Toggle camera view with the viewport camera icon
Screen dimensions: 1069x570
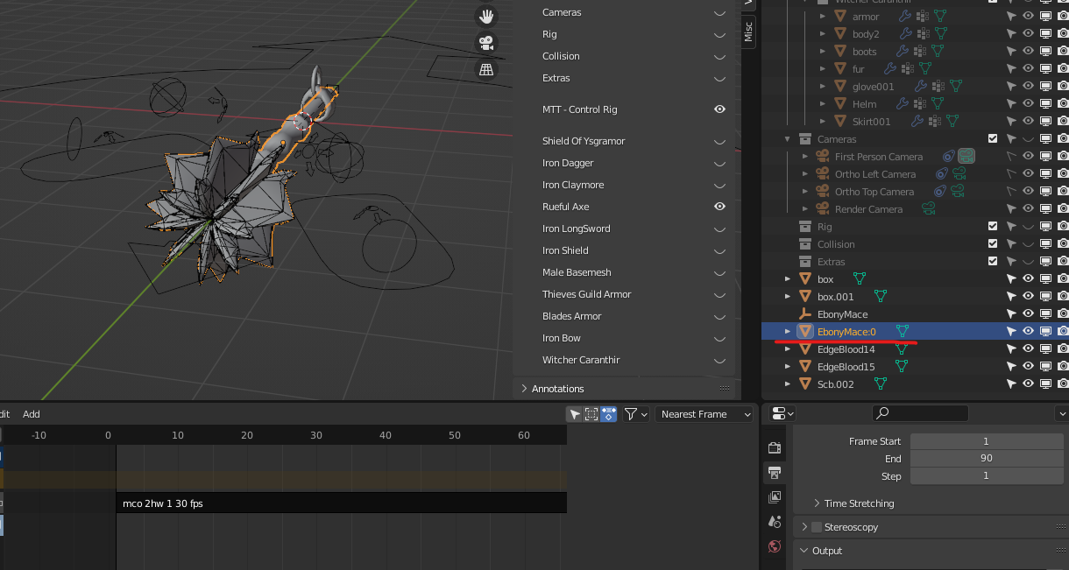pos(486,42)
